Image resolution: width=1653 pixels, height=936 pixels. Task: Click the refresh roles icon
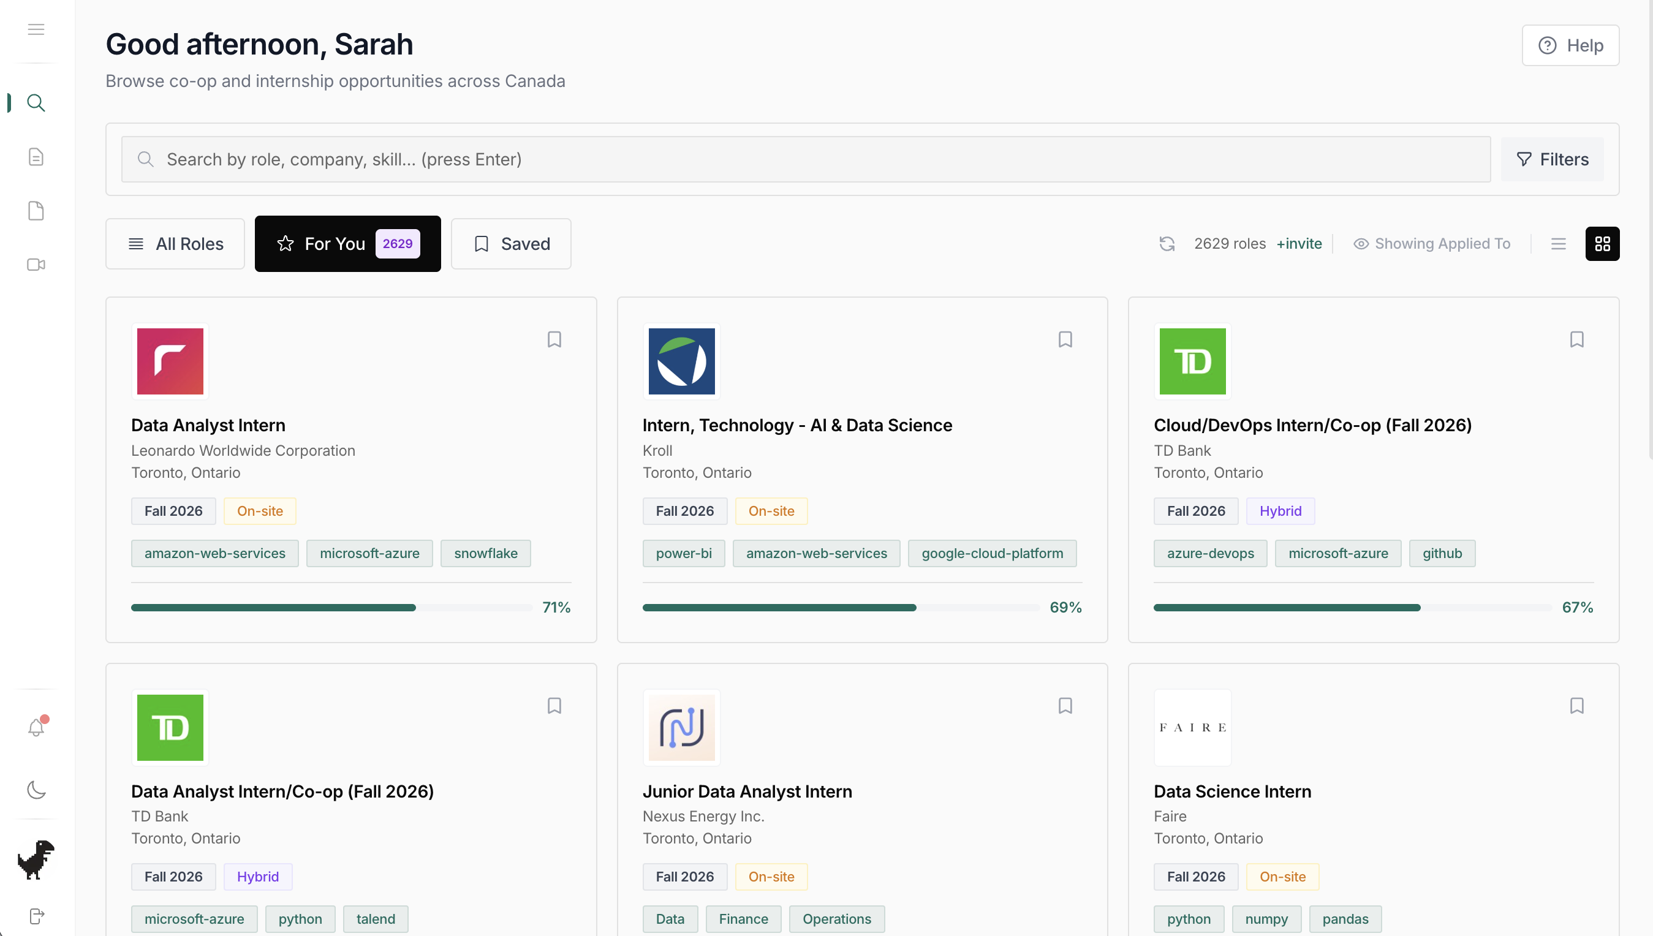tap(1167, 244)
